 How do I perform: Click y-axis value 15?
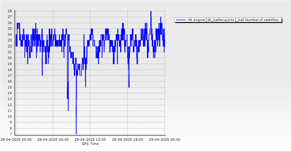click(10, 87)
